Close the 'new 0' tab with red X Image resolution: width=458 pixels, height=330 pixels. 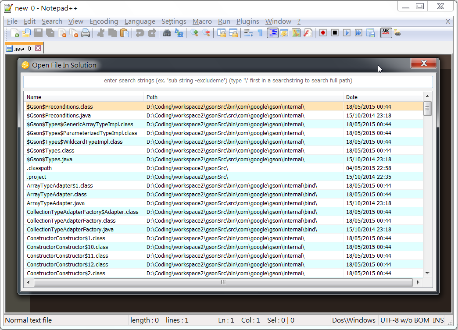click(x=38, y=49)
